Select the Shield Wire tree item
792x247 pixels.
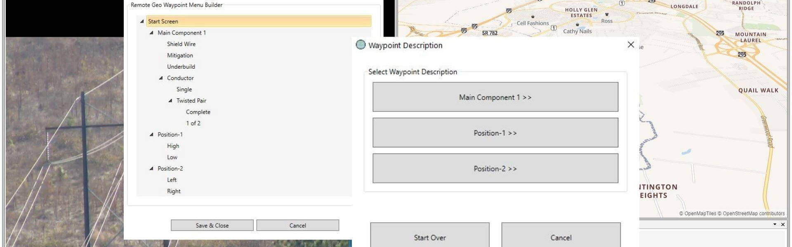click(x=181, y=44)
